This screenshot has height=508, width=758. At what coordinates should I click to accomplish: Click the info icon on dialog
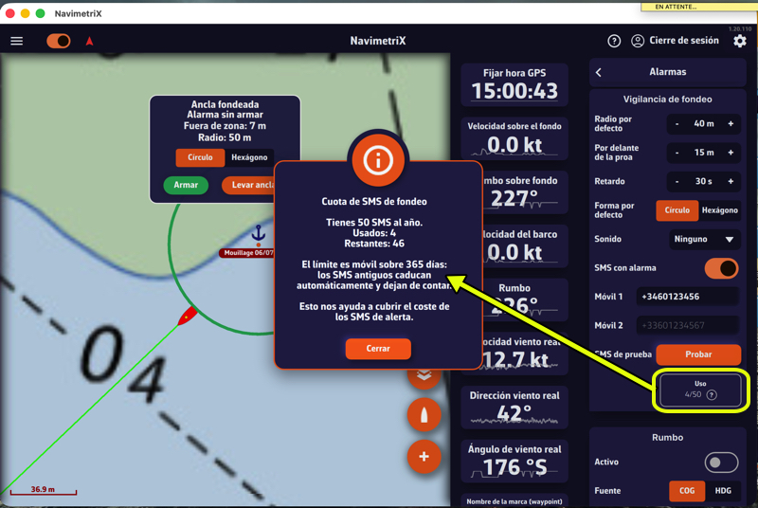tap(378, 161)
